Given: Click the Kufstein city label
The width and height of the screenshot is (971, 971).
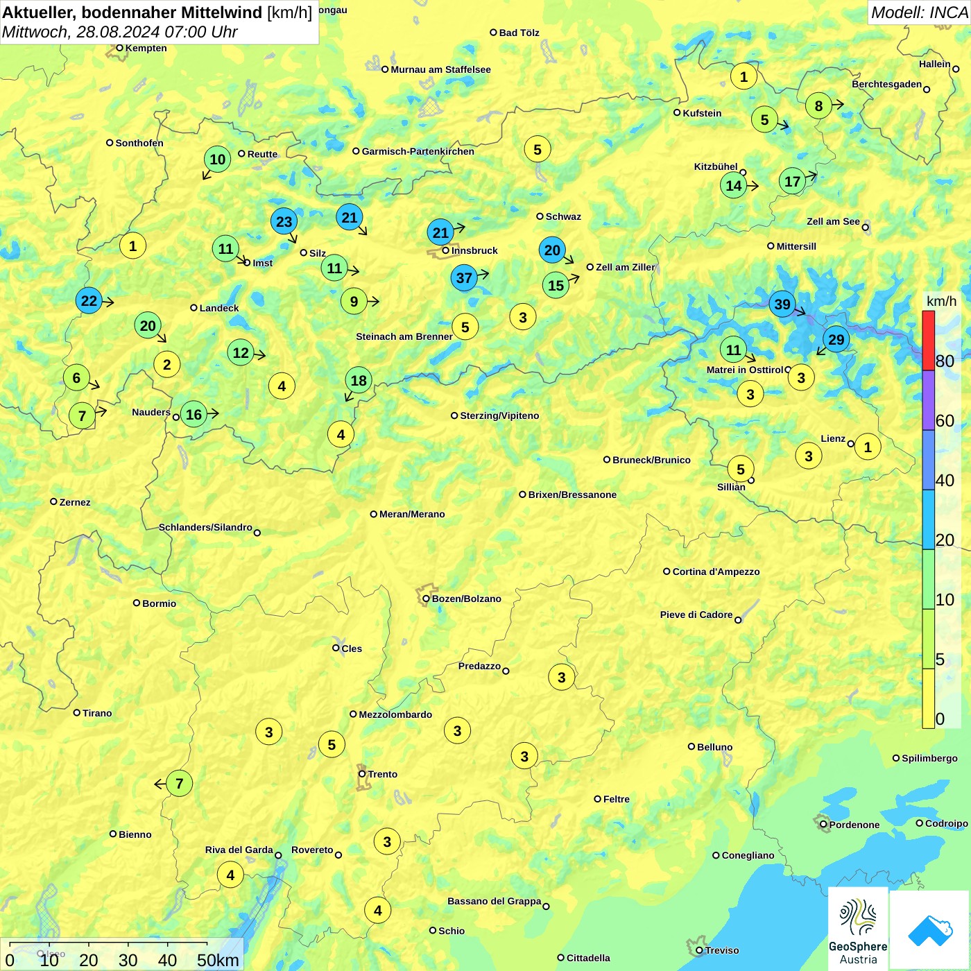Looking at the screenshot, I should point(702,113).
